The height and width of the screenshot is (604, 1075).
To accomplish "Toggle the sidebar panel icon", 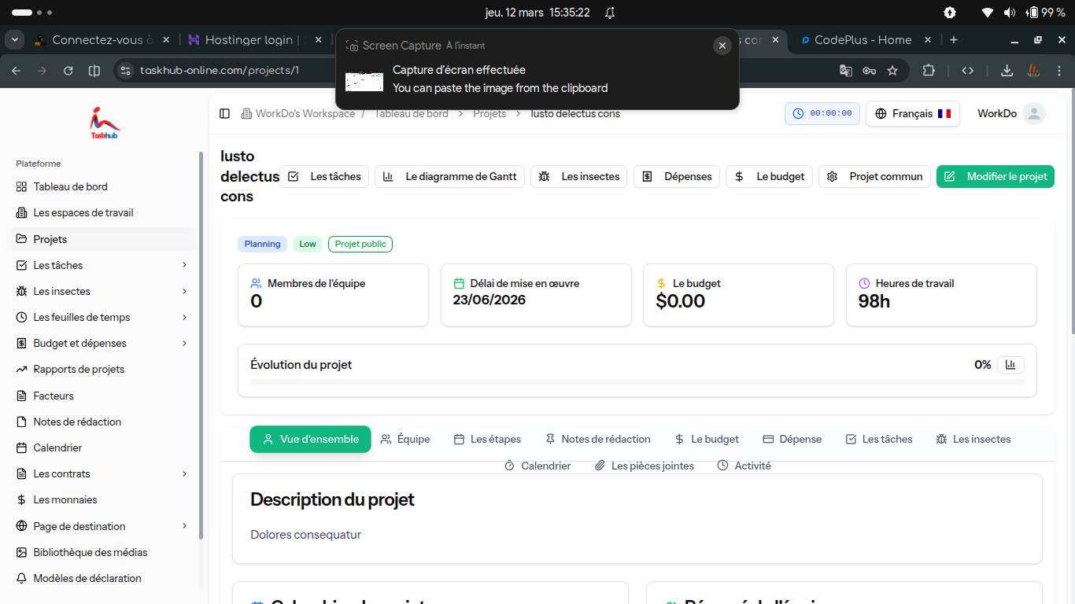I will (224, 114).
